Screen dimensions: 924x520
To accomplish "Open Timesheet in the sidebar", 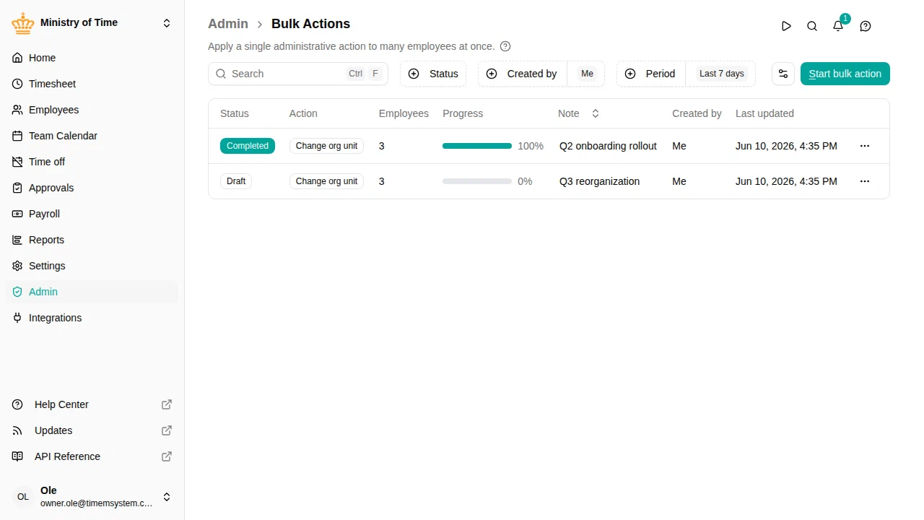I will click(x=92, y=84).
